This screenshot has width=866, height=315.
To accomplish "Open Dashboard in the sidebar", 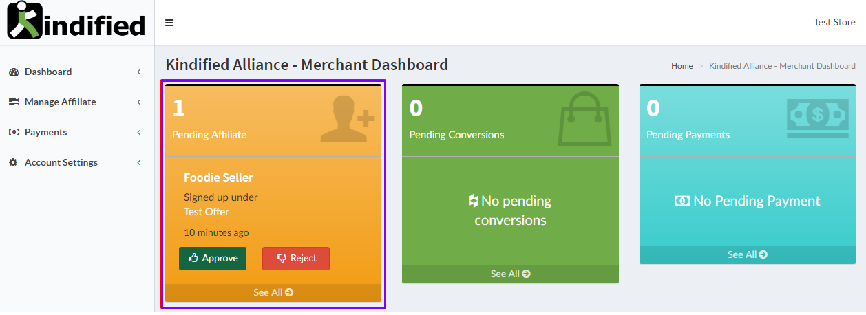I will click(48, 72).
